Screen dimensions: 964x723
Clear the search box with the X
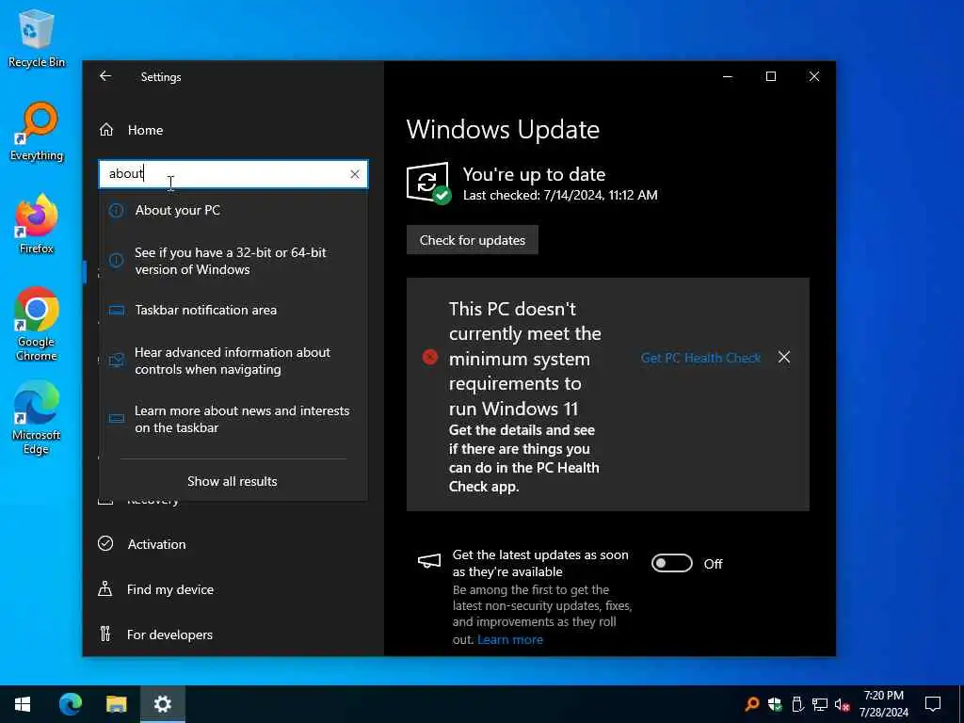[x=355, y=174]
